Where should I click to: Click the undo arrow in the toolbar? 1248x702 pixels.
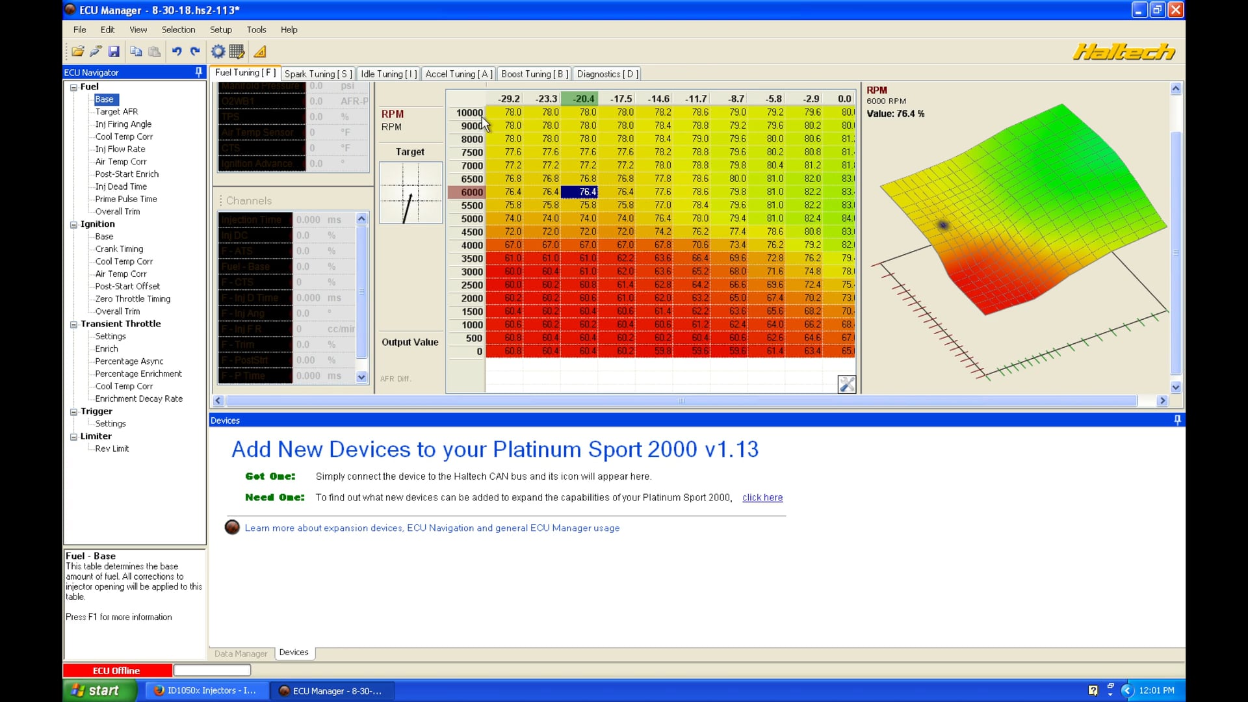pos(177,51)
